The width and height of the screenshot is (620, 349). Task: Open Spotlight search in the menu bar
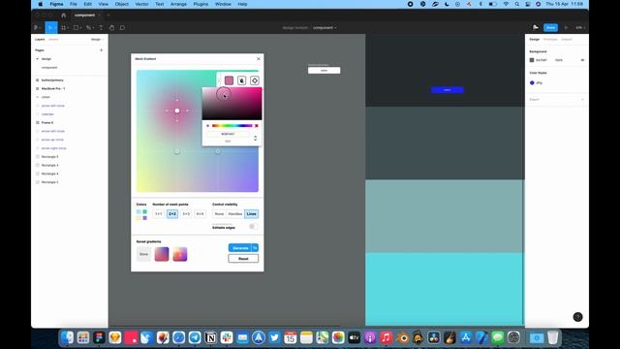[x=516, y=4]
